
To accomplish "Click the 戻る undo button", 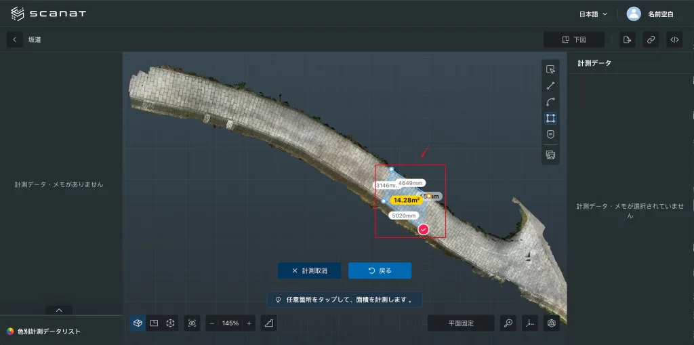I will pyautogui.click(x=380, y=270).
